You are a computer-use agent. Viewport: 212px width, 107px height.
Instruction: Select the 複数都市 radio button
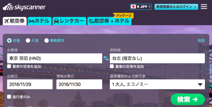tap(46, 41)
